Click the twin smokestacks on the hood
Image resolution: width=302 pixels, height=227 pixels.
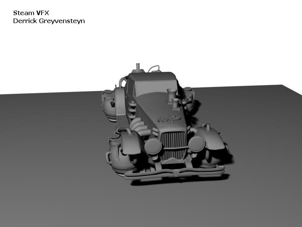tap(173, 97)
